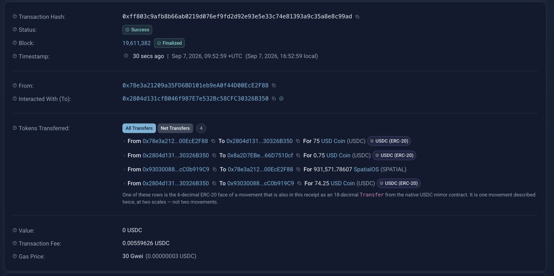The width and height of the screenshot is (554, 276).
Task: Click the help icon beside Status
Action: point(14,30)
